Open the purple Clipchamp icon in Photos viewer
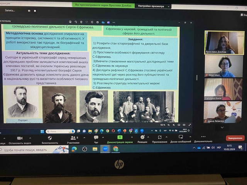The height and width of the screenshot is (185, 247). tap(108, 22)
